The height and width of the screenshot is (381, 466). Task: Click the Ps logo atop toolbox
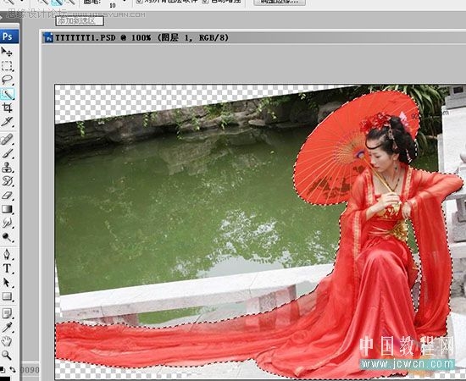[9, 36]
